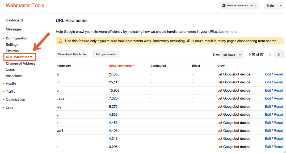Click the 1-10 of 67 pagination text
Image resolution: width=286 pixels, height=153 pixels.
256,55
